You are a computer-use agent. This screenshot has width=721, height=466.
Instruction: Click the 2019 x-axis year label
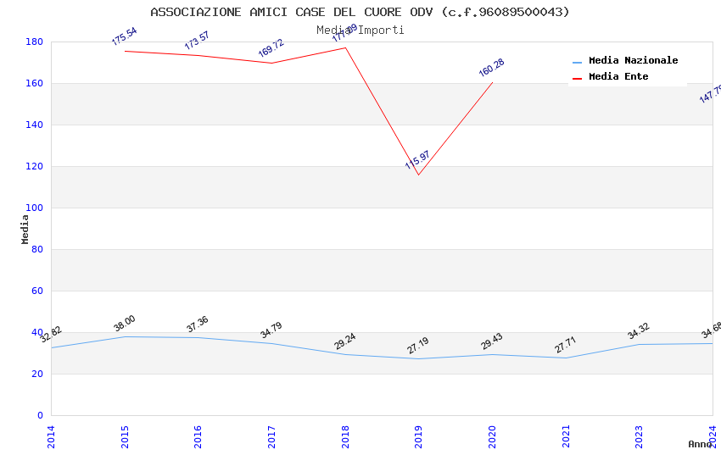coord(418,436)
